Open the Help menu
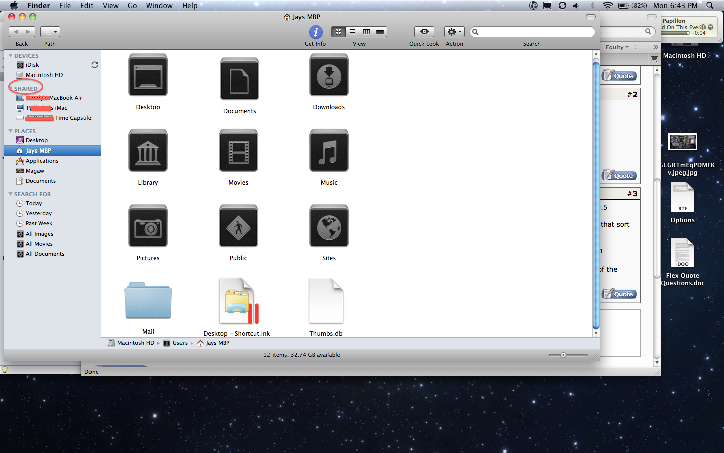Image resolution: width=724 pixels, height=453 pixels. (x=190, y=6)
